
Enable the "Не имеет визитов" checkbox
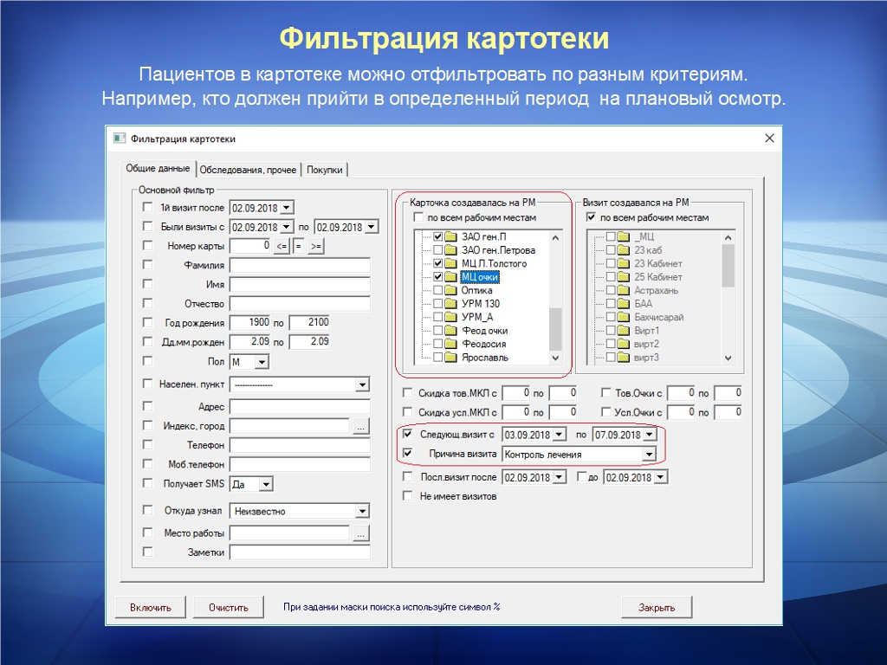[408, 496]
